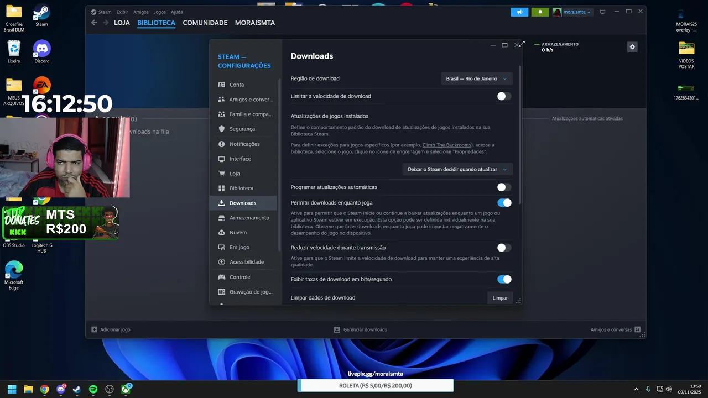Toggle Limitar a velocidade de download

tap(504, 96)
